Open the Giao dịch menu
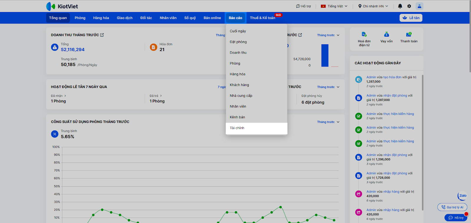This screenshot has height=223, width=471. [125, 18]
